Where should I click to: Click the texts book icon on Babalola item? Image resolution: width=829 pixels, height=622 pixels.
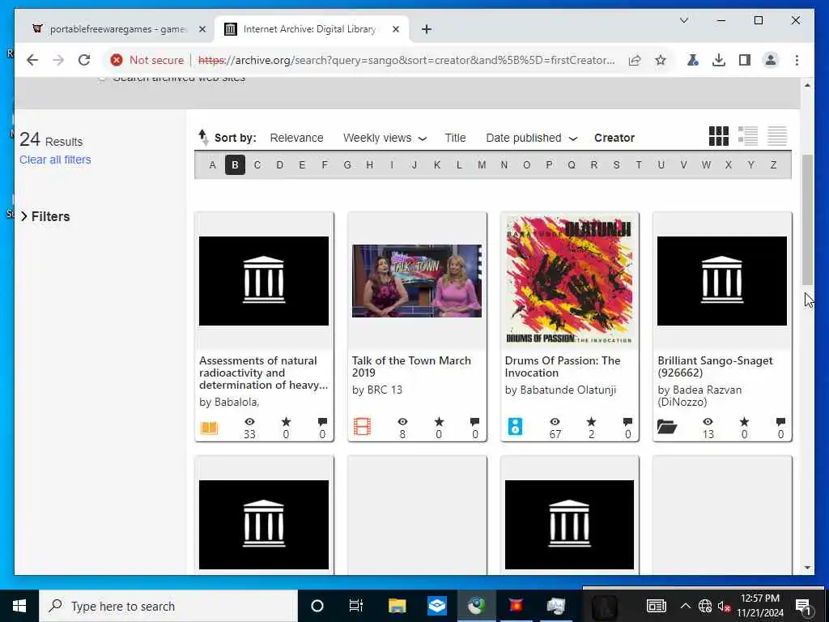point(209,428)
